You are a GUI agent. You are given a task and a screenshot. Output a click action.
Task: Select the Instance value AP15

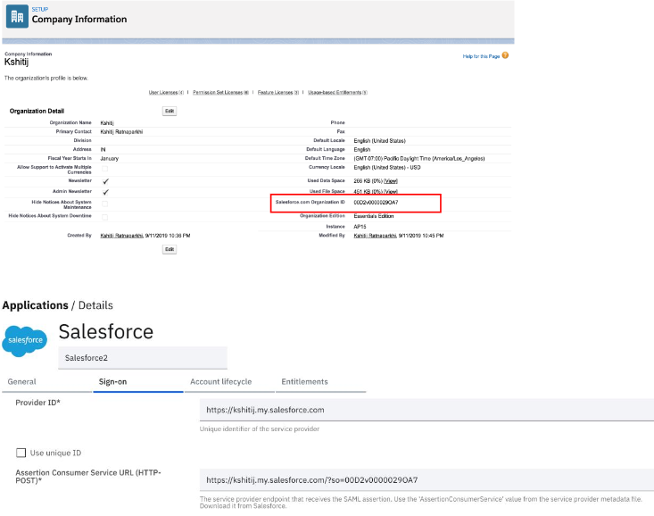coord(360,227)
